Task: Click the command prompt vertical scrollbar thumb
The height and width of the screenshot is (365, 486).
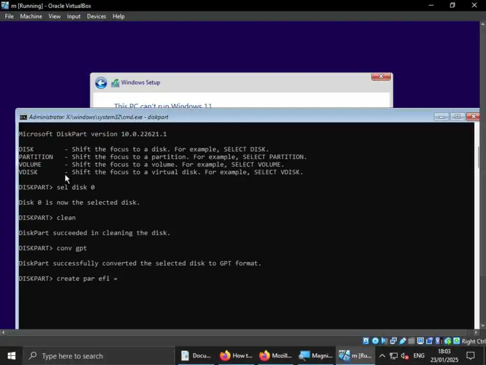Action: tap(479, 157)
